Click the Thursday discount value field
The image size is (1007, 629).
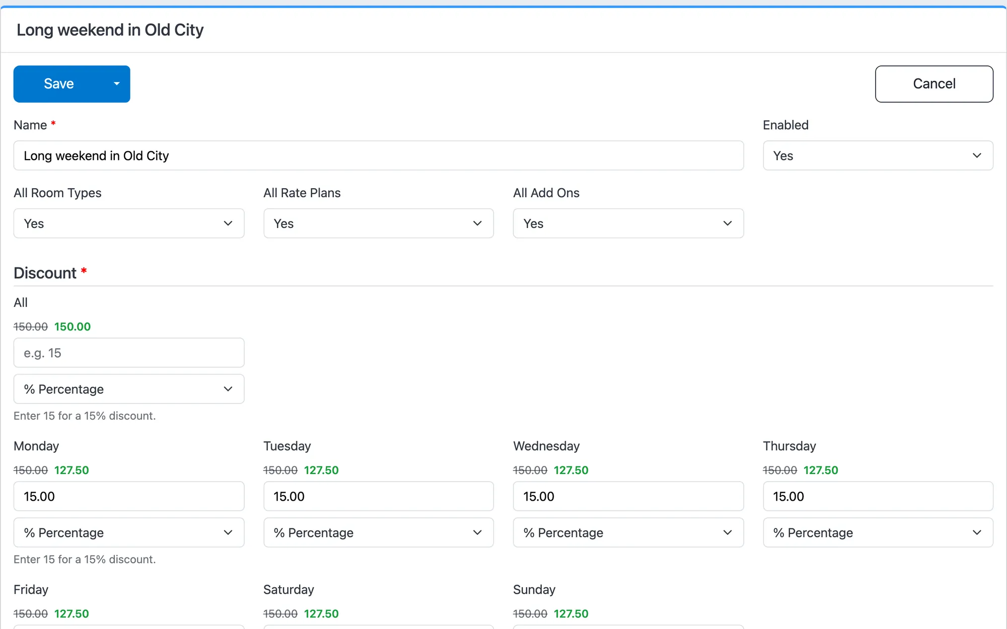(x=878, y=496)
